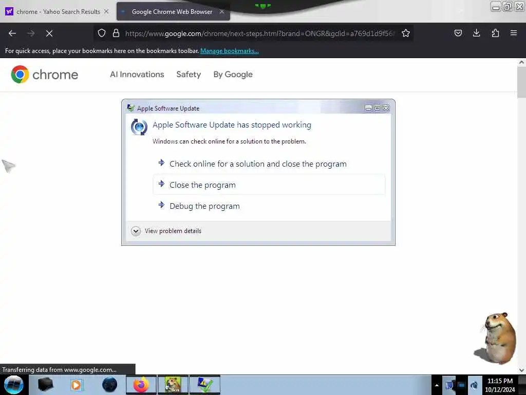Click the Manage bookmarks link

click(x=230, y=51)
